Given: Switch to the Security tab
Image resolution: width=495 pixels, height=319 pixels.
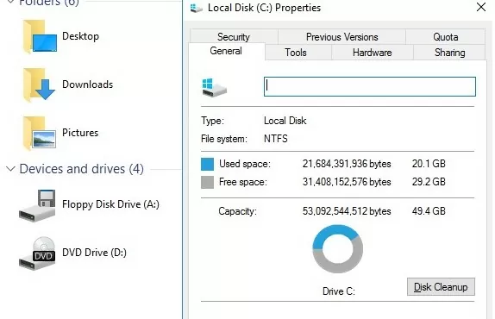Looking at the screenshot, I should 234,37.
